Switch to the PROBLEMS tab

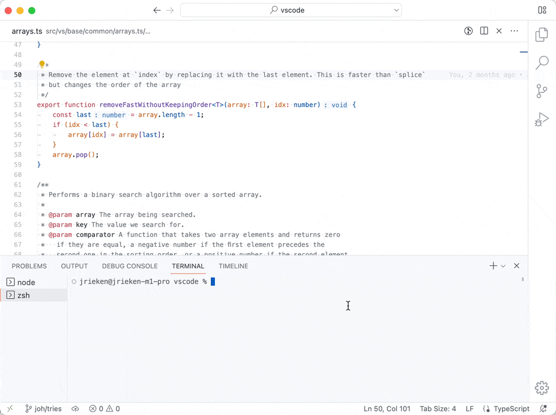click(30, 266)
